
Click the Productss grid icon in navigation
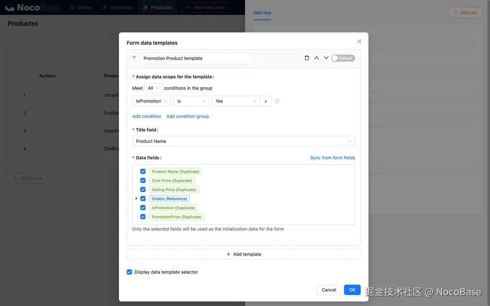[x=146, y=7]
